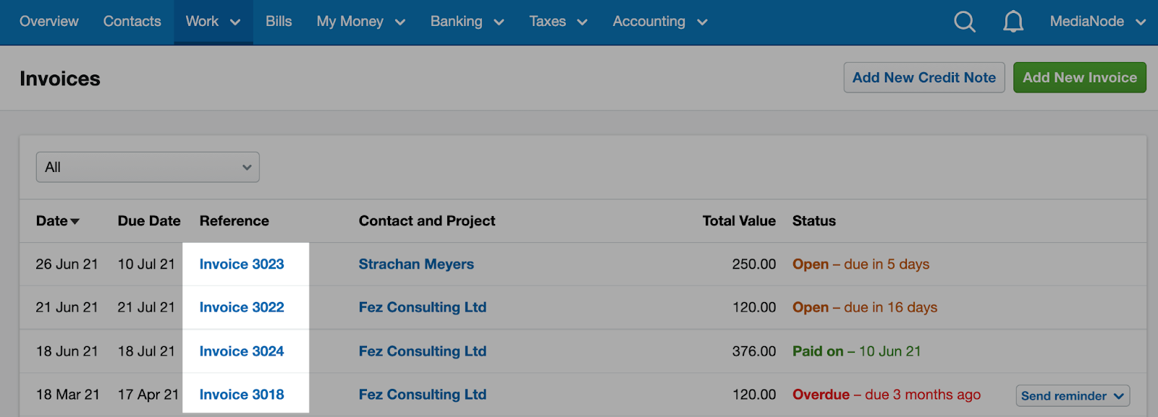Screen dimensions: 1158x417
Task: Navigate to Bills
Action: (279, 22)
